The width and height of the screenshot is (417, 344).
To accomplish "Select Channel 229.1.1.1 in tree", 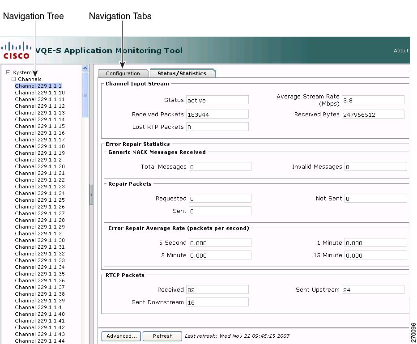I will coord(38,86).
